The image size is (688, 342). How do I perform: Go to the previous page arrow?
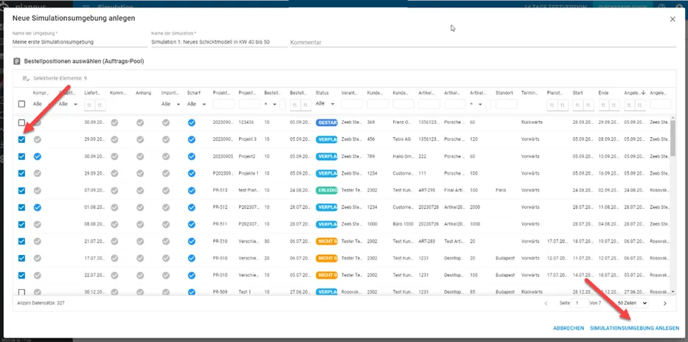point(546,303)
